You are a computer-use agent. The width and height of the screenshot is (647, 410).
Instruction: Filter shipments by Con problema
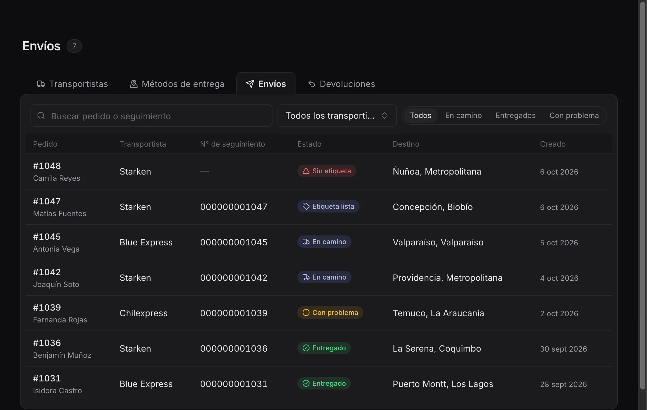click(574, 116)
